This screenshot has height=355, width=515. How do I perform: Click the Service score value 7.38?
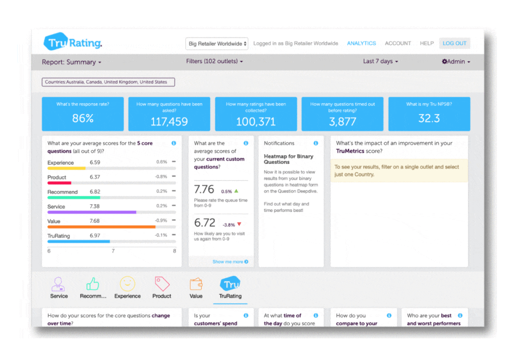tap(95, 206)
